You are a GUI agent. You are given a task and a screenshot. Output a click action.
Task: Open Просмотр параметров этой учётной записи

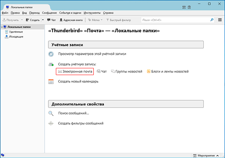click(x=92, y=54)
